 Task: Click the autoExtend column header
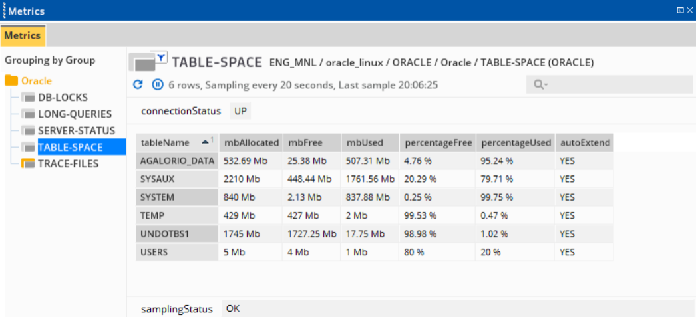(x=585, y=142)
